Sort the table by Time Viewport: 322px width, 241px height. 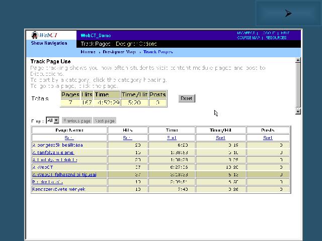(x=172, y=138)
